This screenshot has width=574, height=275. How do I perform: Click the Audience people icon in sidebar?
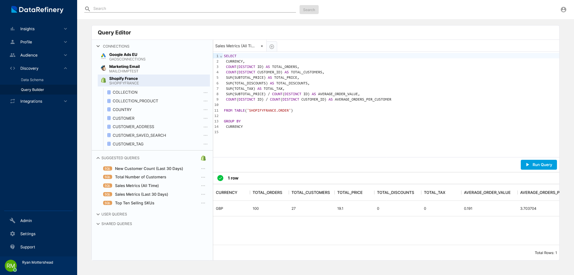13,55
